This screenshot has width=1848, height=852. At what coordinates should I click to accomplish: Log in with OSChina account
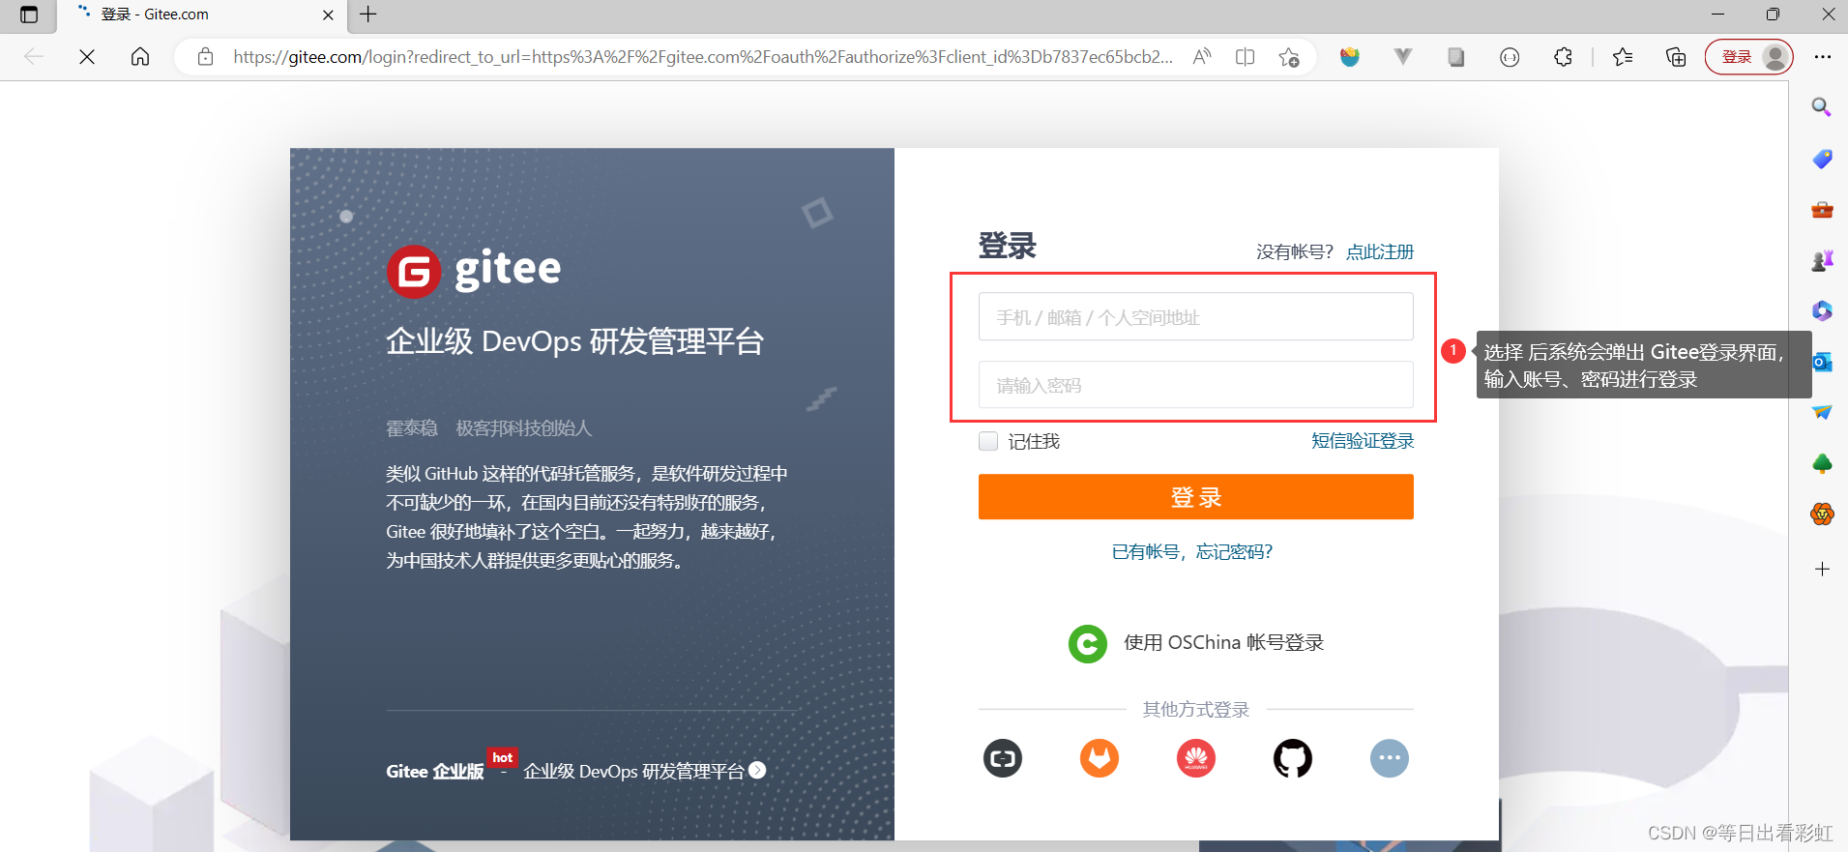coord(1195,643)
